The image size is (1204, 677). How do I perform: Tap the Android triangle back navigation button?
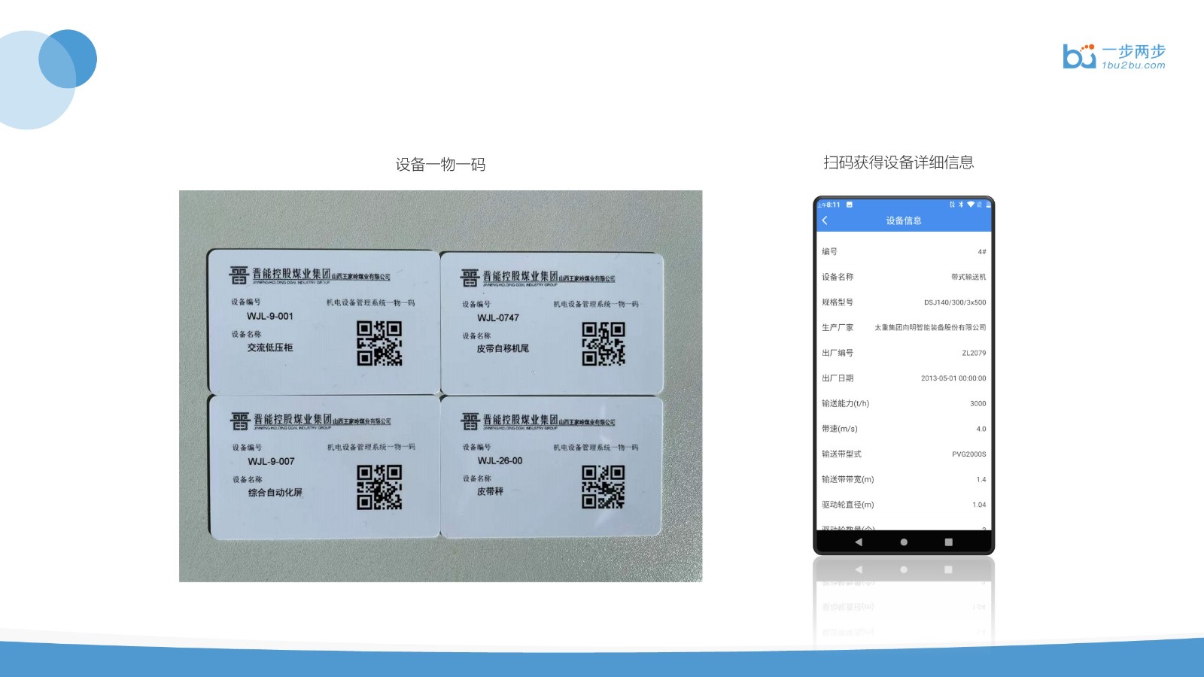click(x=859, y=542)
